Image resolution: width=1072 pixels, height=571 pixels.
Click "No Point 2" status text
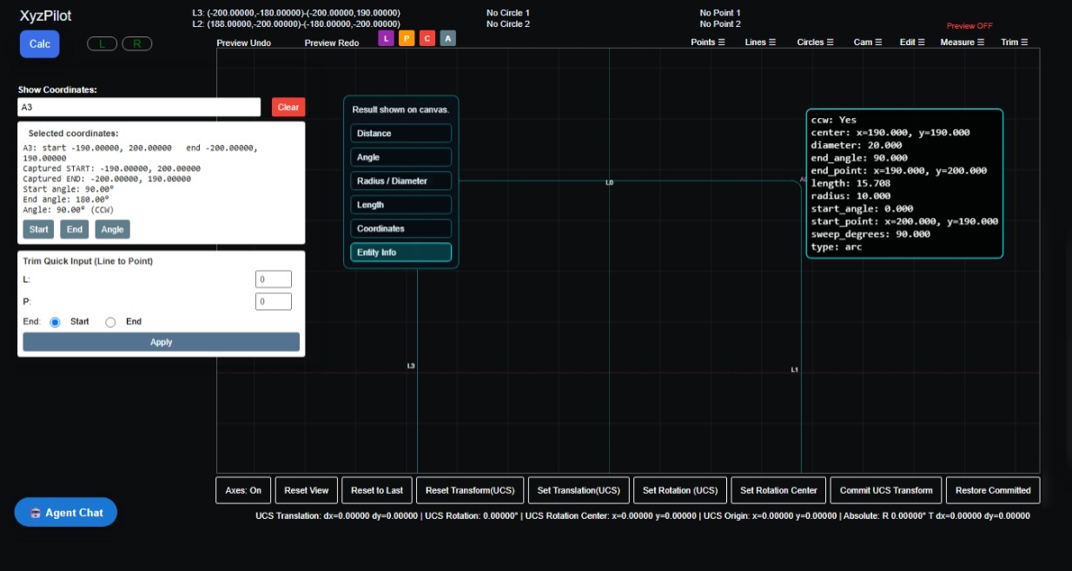pyautogui.click(x=720, y=24)
